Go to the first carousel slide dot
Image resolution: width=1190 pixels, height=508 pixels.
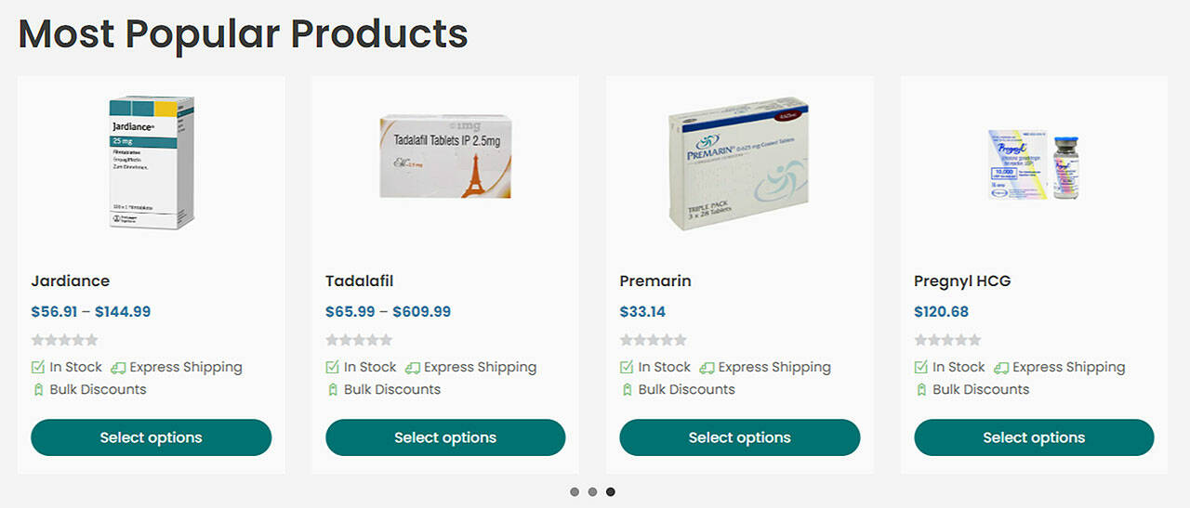[575, 492]
